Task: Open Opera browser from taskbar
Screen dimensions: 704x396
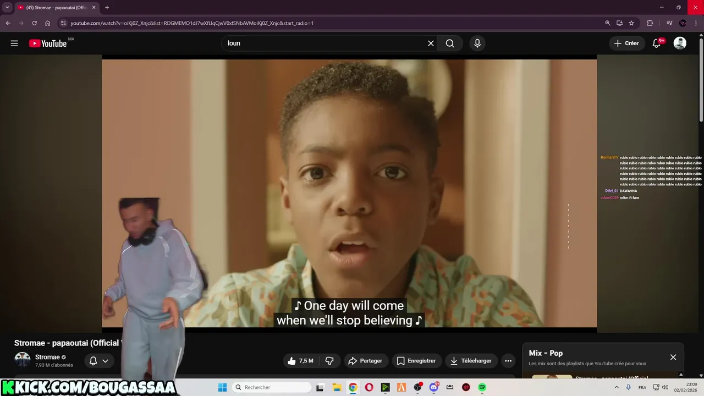Action: tap(369, 387)
